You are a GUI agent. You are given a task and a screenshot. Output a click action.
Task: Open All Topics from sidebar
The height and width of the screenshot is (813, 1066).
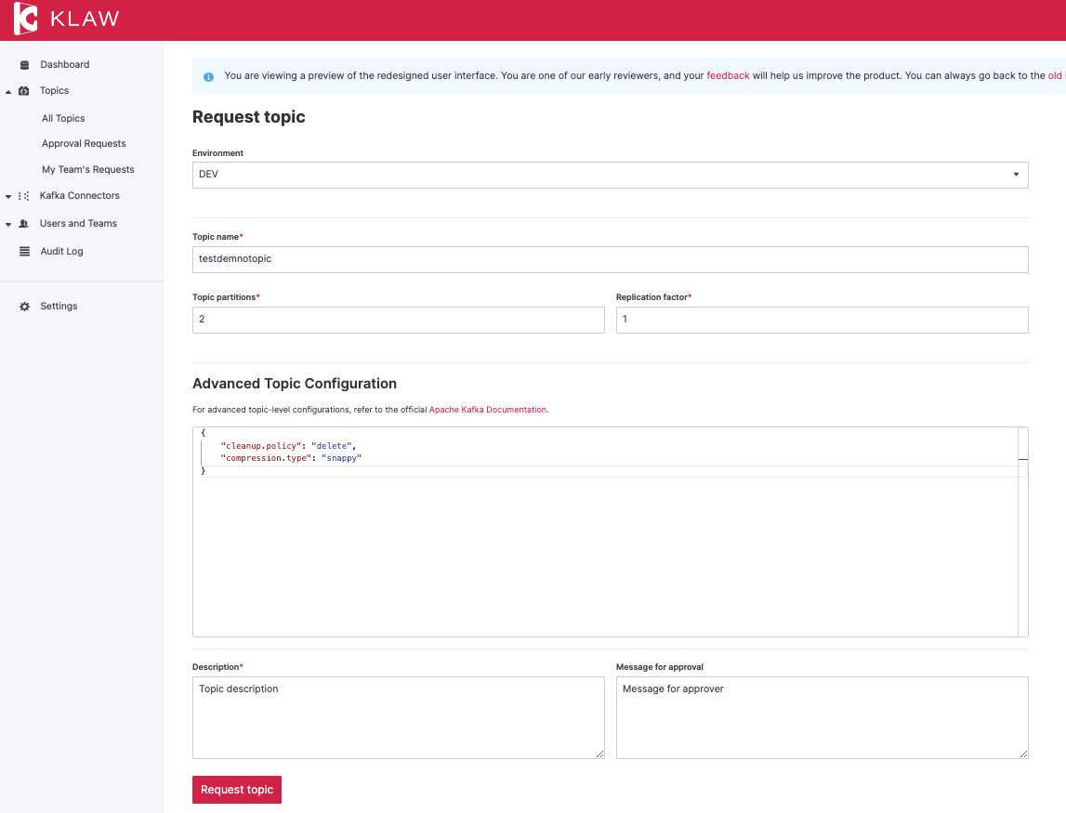63,119
